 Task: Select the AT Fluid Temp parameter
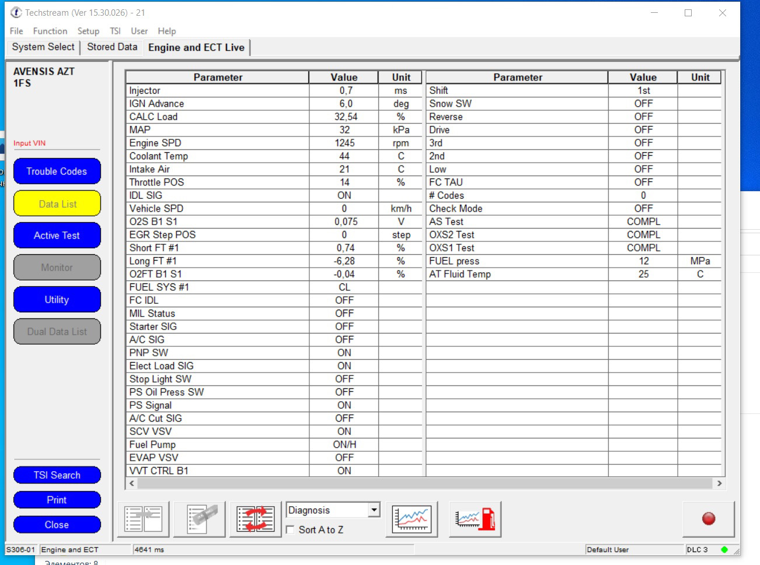pyautogui.click(x=460, y=274)
